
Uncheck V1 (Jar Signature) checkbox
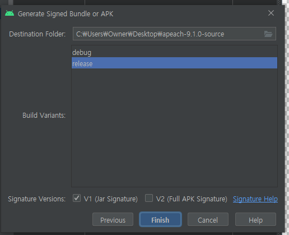click(77, 198)
